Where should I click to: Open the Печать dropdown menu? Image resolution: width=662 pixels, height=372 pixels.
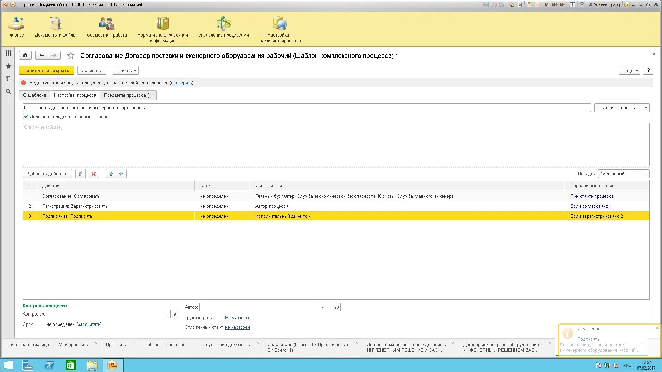point(126,71)
